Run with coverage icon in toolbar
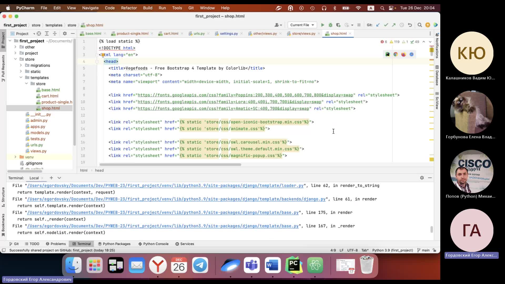The height and width of the screenshot is (284, 505). [x=338, y=25]
